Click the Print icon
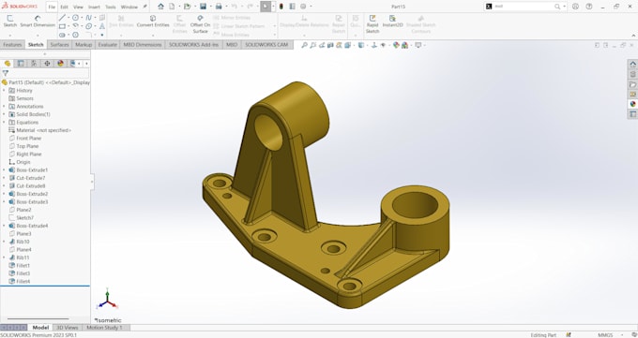This screenshot has width=638, height=338. pyautogui.click(x=219, y=7)
